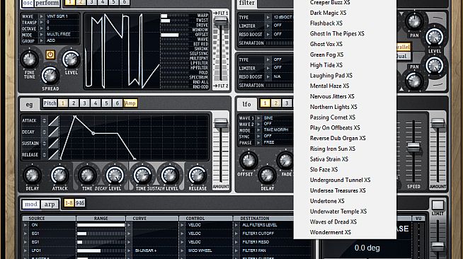Image resolution: width=463 pixels, height=259 pixels.
Task: Switch to the perform tab
Action: [x=47, y=4]
